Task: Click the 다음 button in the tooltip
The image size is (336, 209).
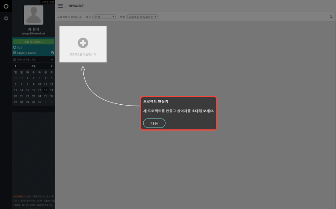Action: click(154, 123)
